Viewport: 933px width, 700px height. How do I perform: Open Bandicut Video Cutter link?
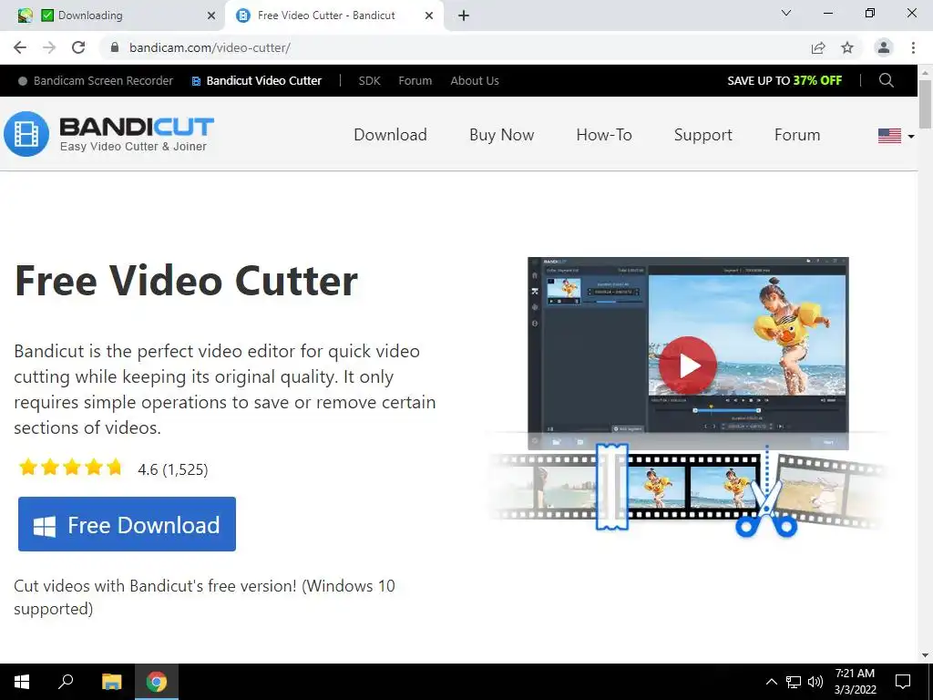click(256, 80)
